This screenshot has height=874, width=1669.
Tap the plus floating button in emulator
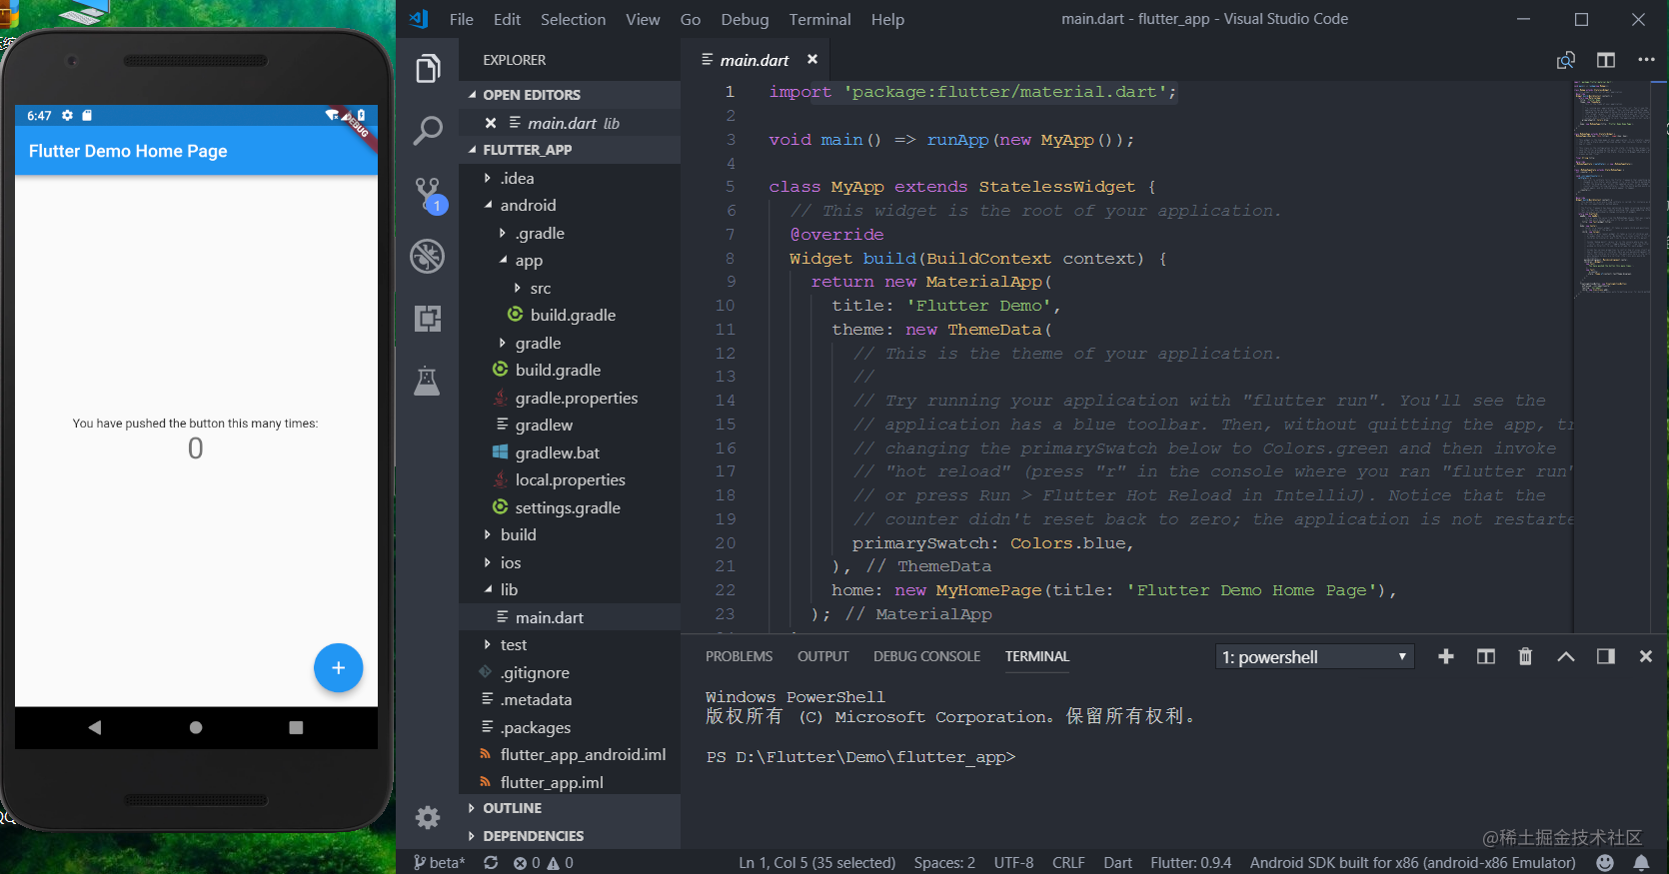[x=339, y=668]
